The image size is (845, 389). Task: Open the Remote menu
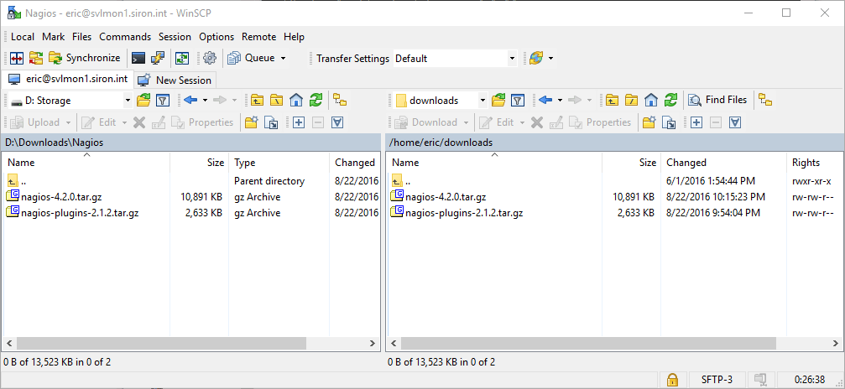click(258, 37)
